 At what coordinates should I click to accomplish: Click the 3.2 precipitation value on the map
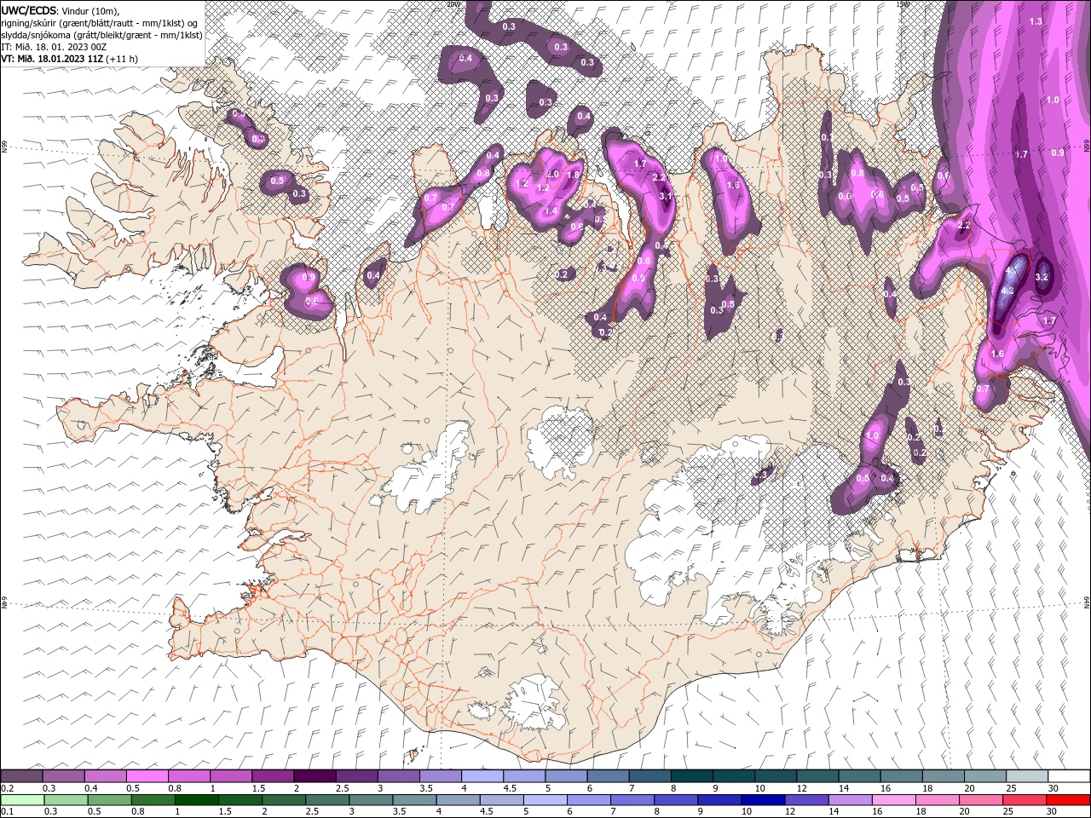pyautogui.click(x=1042, y=277)
